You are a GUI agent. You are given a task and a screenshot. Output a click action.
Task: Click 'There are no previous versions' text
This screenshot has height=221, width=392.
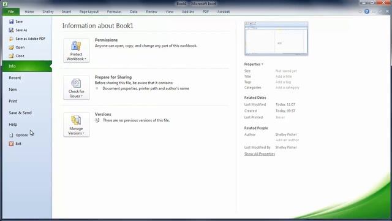coord(136,120)
